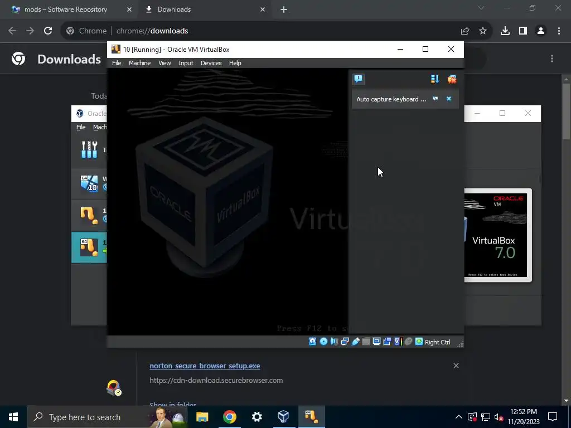Click the muted volume tray icon
Viewport: 571px width, 428px height.
(x=499, y=417)
